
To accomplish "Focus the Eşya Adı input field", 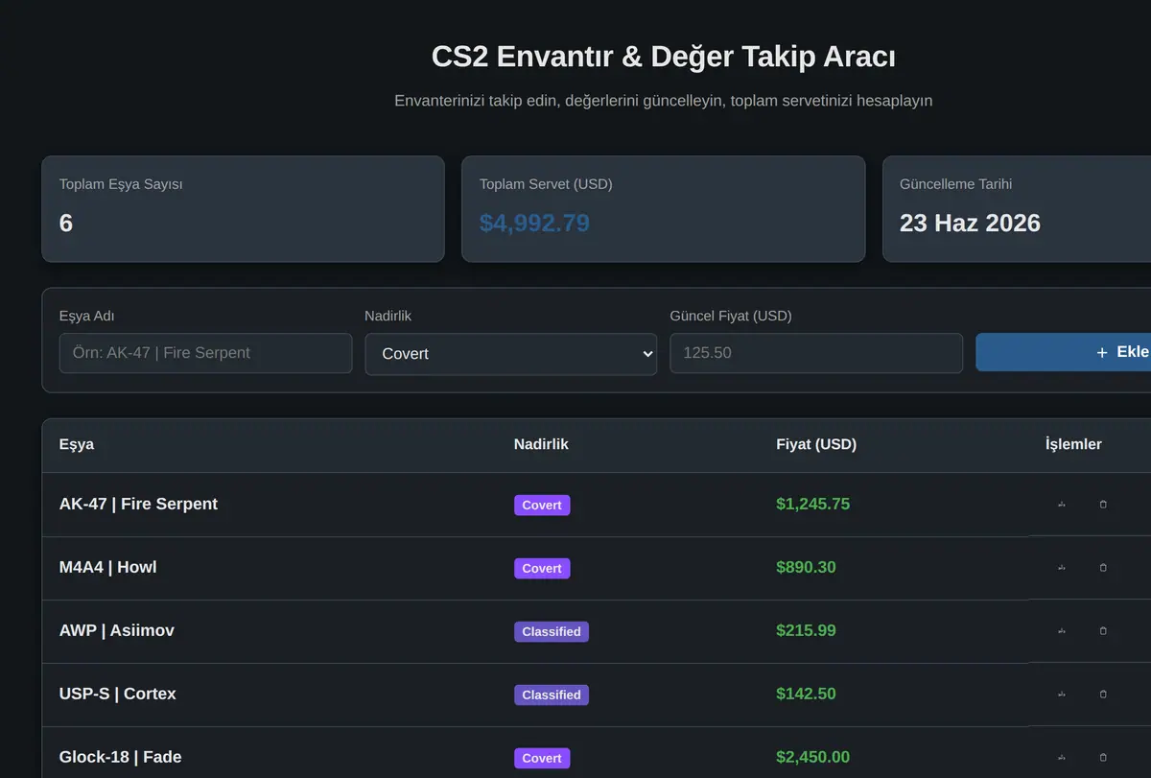I will tap(206, 353).
